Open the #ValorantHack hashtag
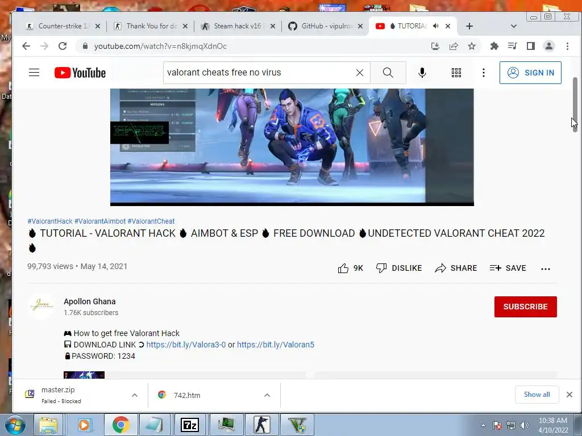The image size is (582, 436). [50, 221]
